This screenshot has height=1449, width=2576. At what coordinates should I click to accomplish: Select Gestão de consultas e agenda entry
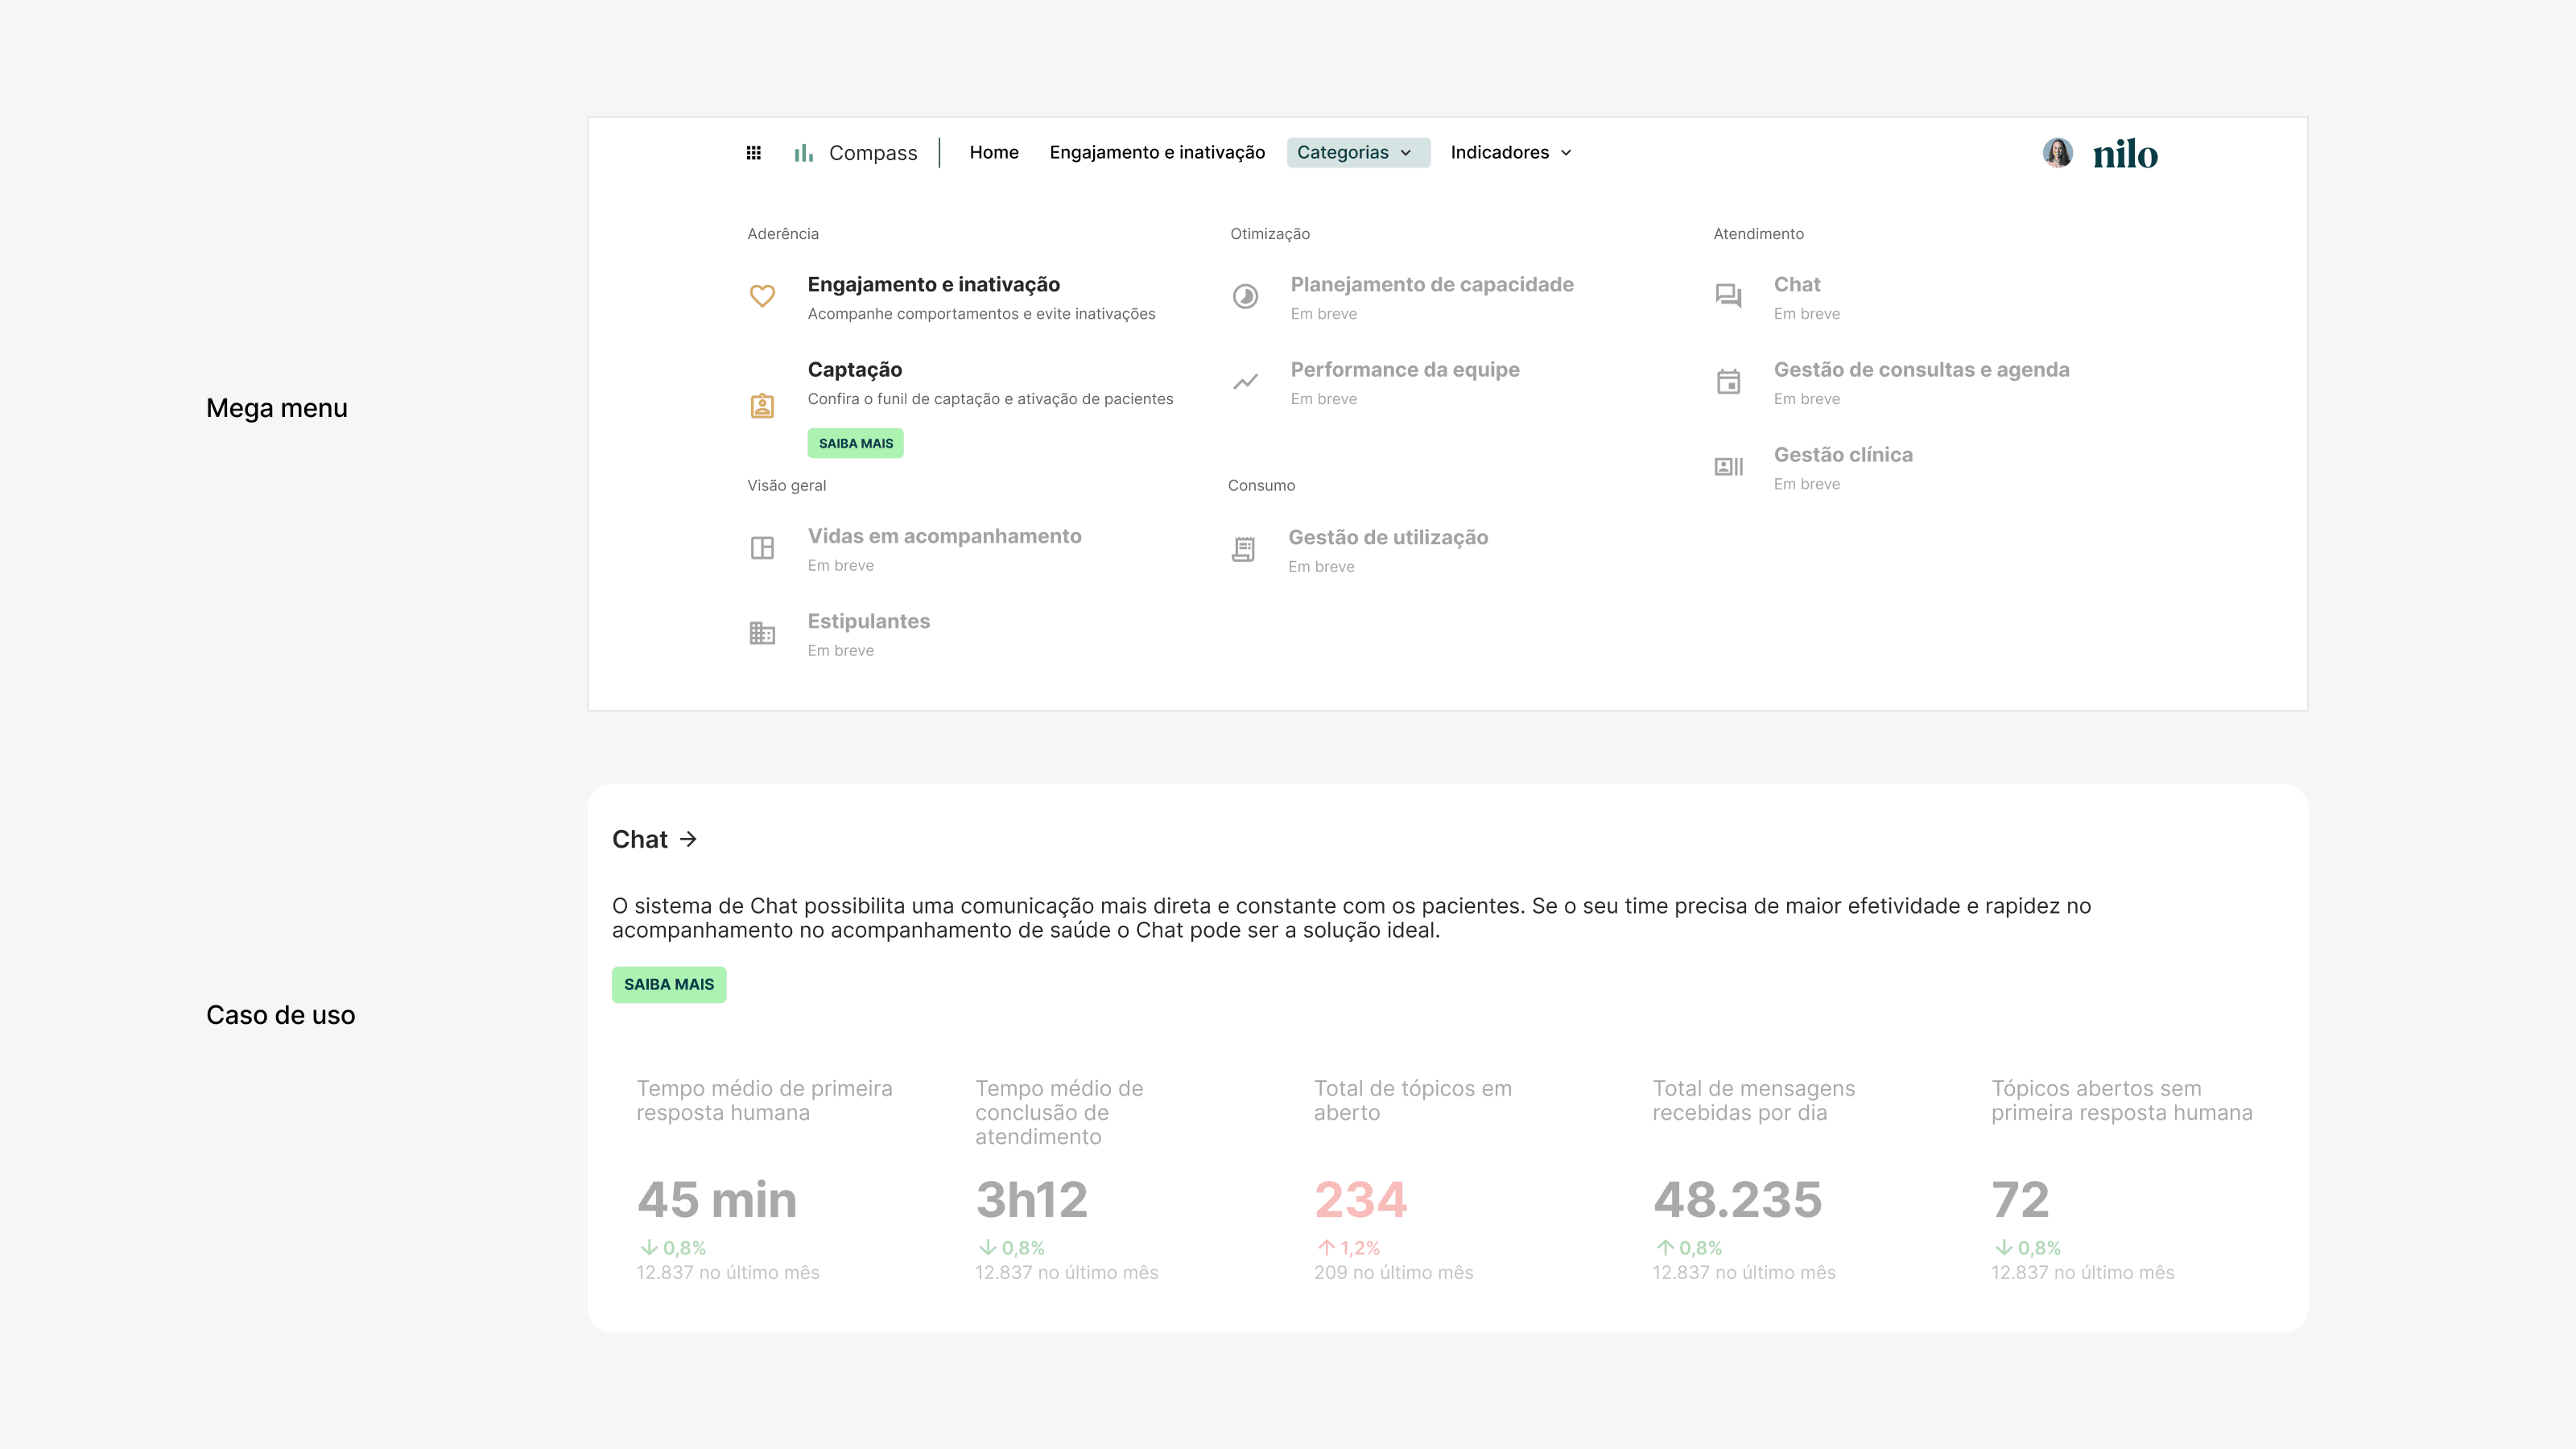(1921, 370)
